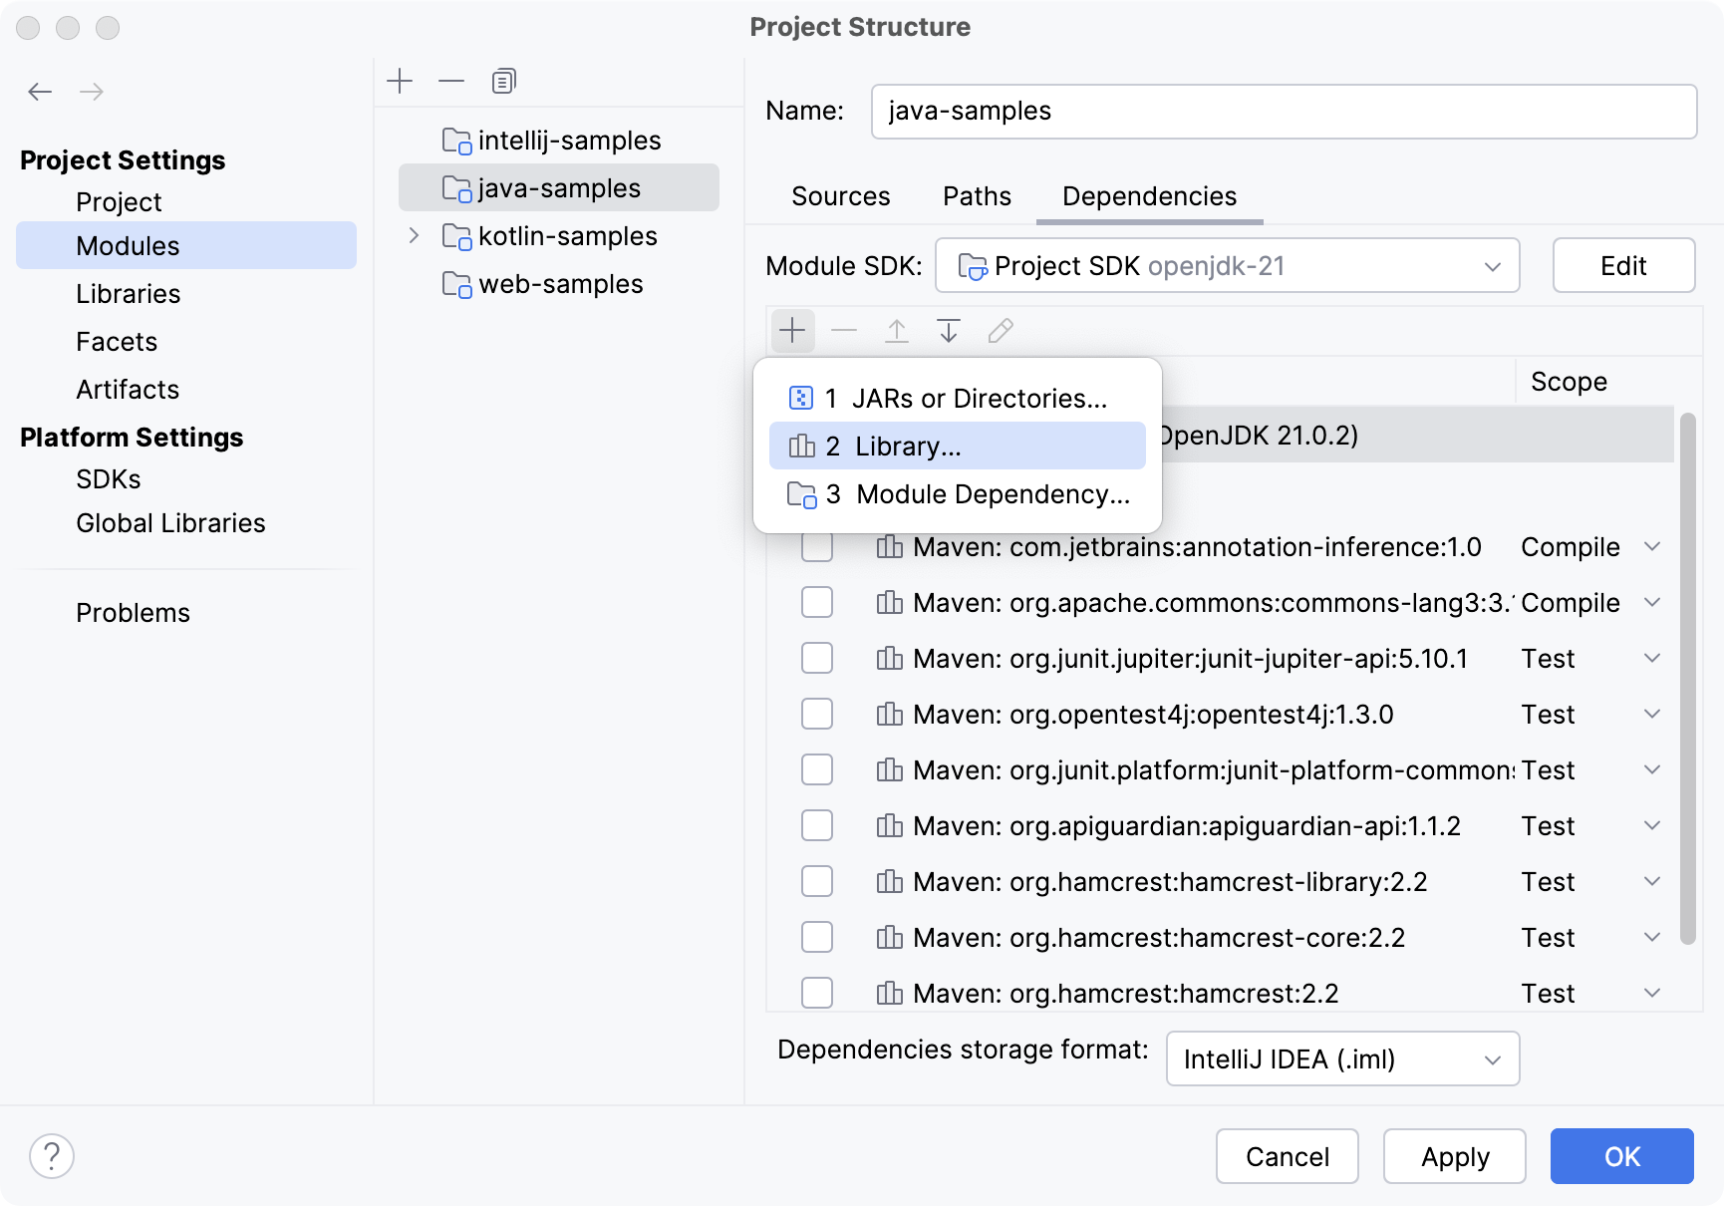This screenshot has width=1724, height=1206.
Task: Expand the kotlin-samples module tree
Action: (414, 236)
